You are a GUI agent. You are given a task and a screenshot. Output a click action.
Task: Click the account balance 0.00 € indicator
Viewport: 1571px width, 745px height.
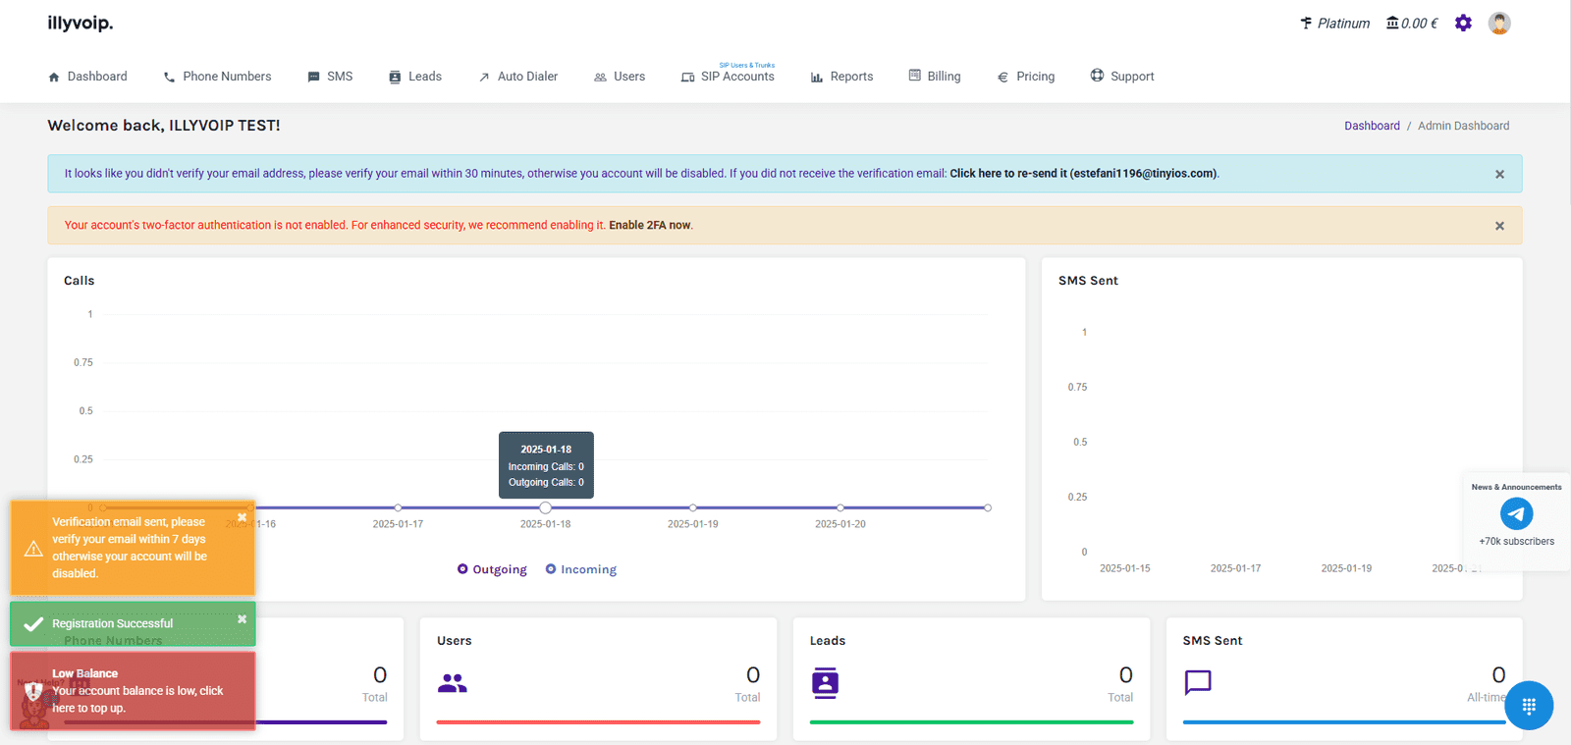(1412, 24)
